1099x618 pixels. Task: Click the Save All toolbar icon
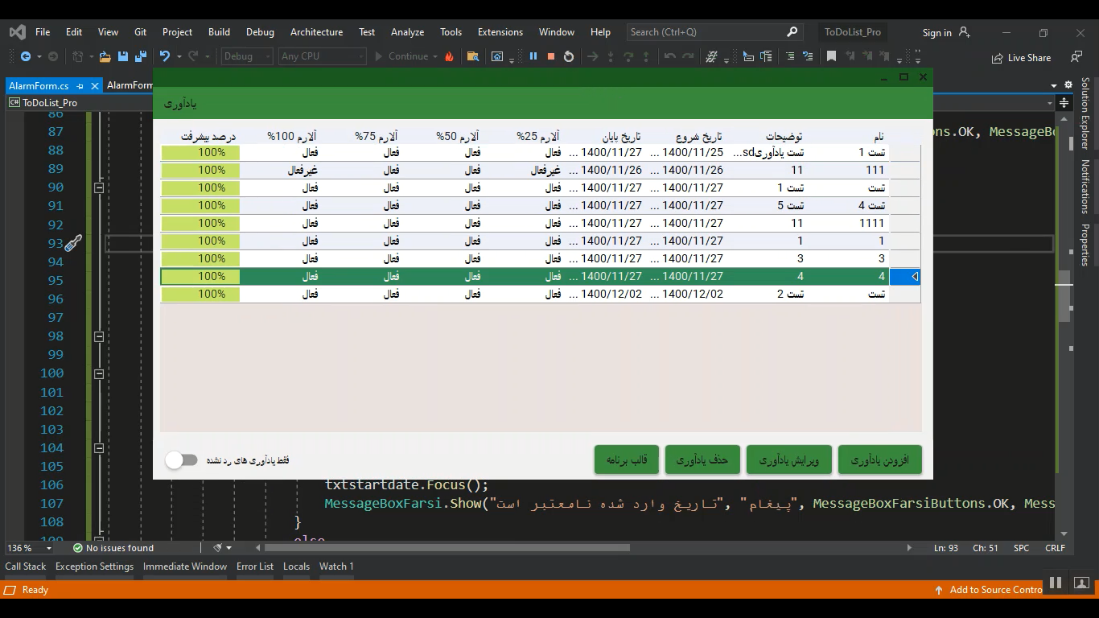point(139,56)
